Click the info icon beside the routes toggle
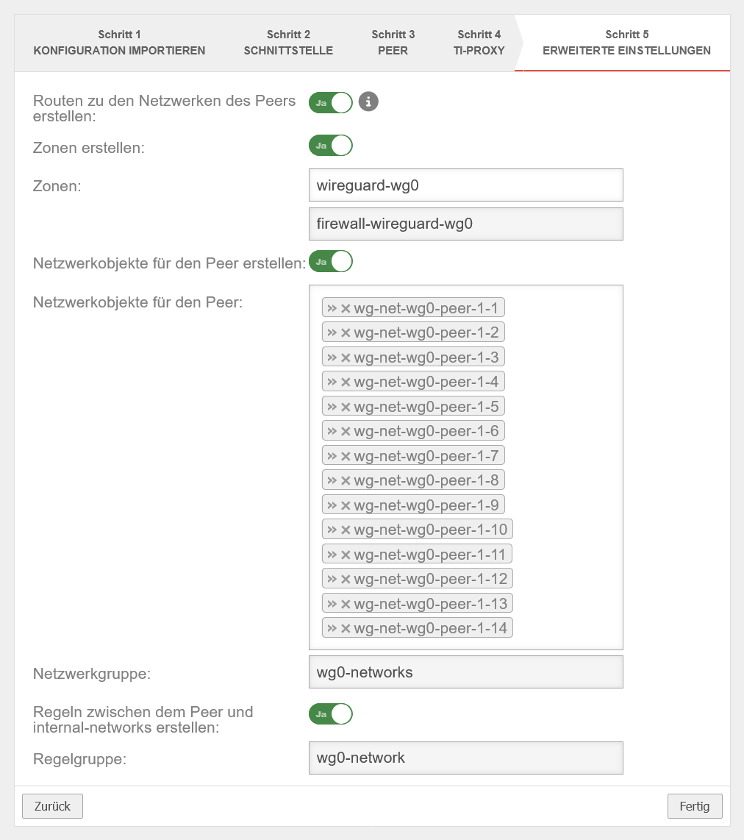This screenshot has width=744, height=840. click(368, 102)
